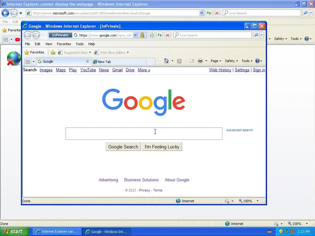Click the magnifier tray icon
The width and height of the screenshot is (315, 236).
(x=292, y=231)
